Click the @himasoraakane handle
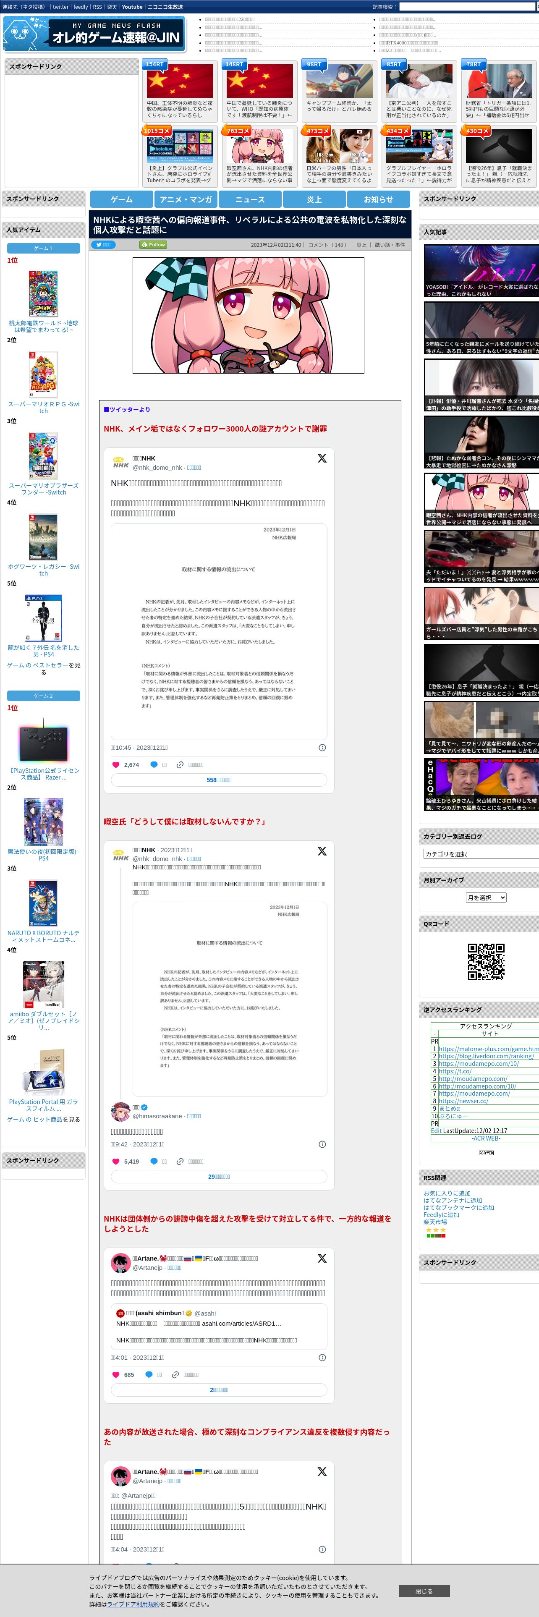539x1617 pixels. [x=157, y=1116]
